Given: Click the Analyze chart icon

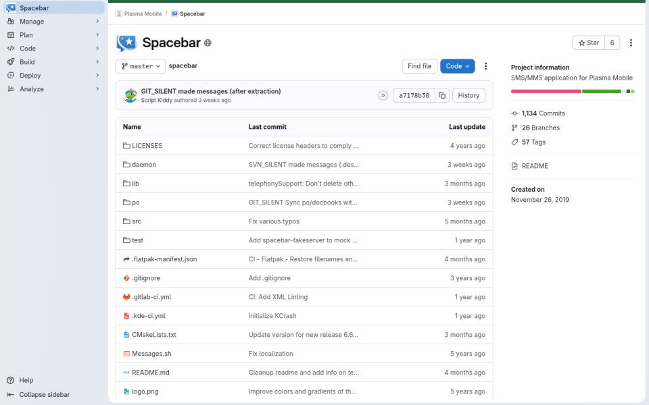Looking at the screenshot, I should pos(11,89).
